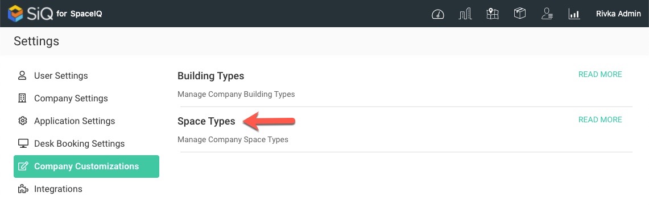Open the Building Types heading
649x205 pixels.
(x=210, y=76)
